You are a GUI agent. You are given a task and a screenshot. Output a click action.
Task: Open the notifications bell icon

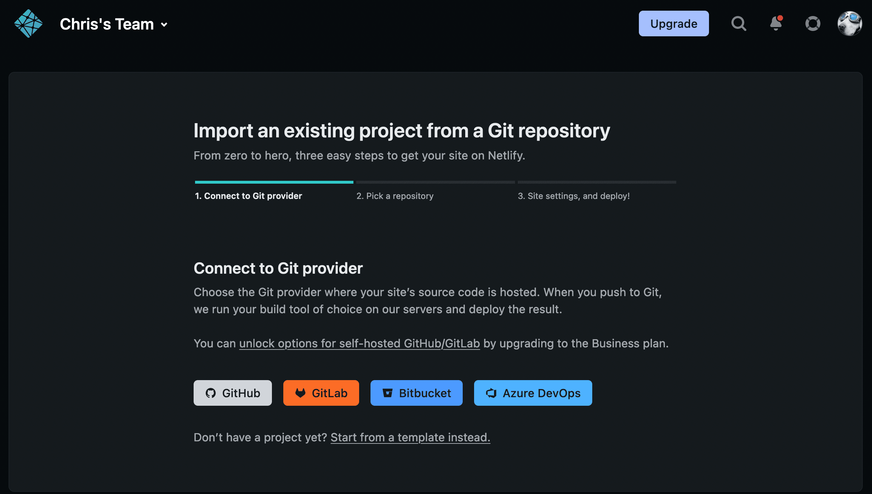click(x=776, y=23)
